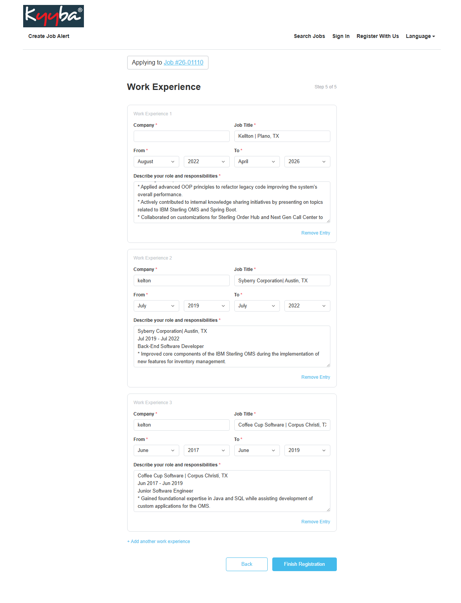The width and height of the screenshot is (461, 603).
Task: Expand the 2019 From-year dropdown in Experience 2
Action: click(206, 306)
